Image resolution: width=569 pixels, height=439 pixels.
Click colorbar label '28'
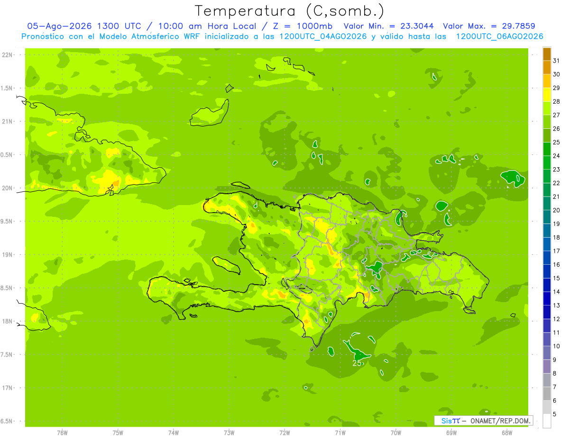pyautogui.click(x=557, y=101)
